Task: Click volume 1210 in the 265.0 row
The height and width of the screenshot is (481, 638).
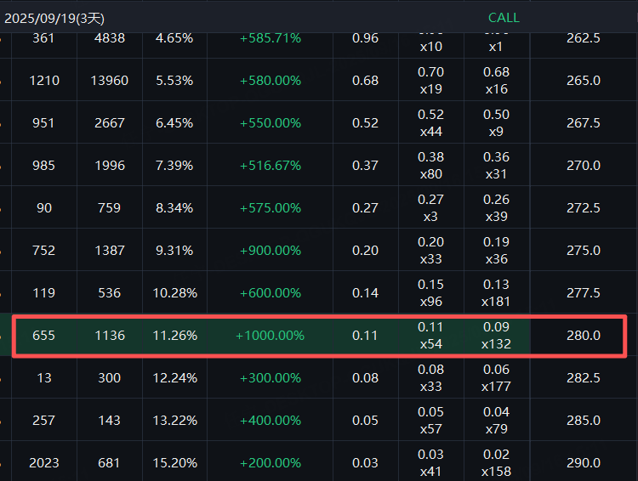Action: [43, 81]
